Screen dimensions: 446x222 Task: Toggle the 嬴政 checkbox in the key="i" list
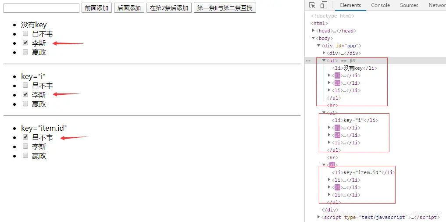(x=25, y=104)
